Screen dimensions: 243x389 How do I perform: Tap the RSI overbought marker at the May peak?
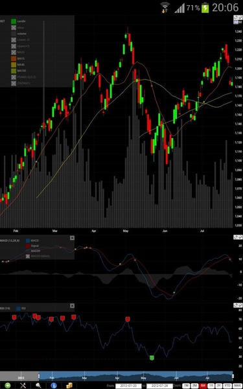pyautogui.click(x=128, y=319)
